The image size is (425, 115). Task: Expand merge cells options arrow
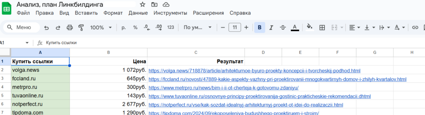pyautogui.click(x=342, y=28)
